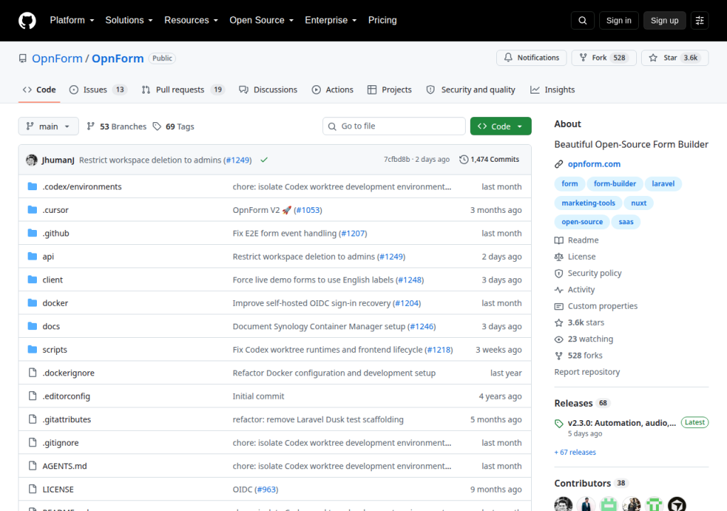Select the form-builder topic tag

click(615, 184)
